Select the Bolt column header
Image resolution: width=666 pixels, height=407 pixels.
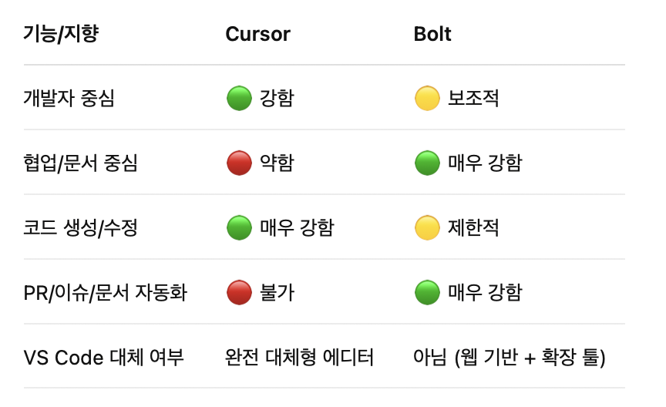[432, 34]
